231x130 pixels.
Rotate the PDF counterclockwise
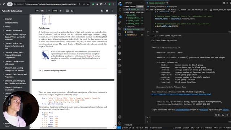pos(72,11)
